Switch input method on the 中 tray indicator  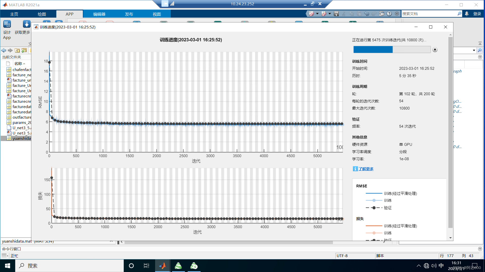[x=441, y=266]
